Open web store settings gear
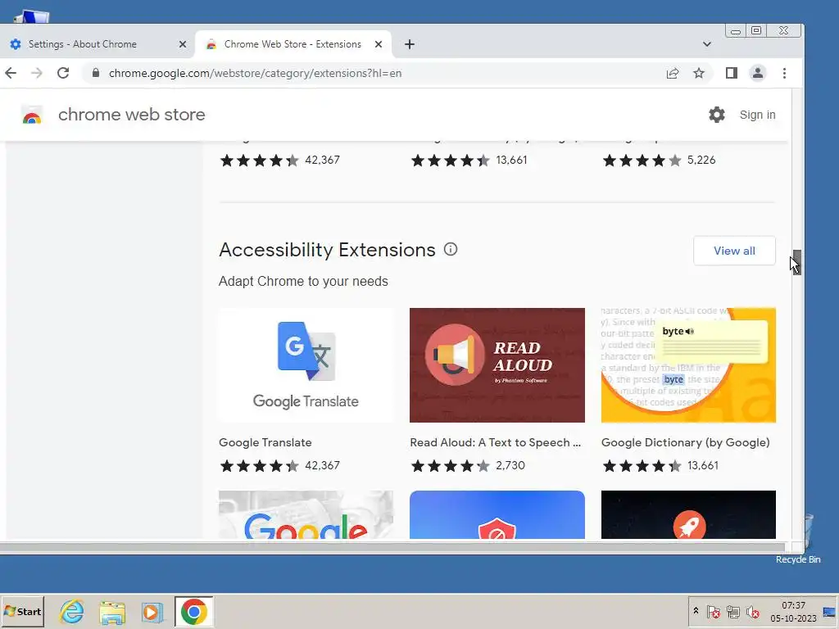 (x=716, y=115)
